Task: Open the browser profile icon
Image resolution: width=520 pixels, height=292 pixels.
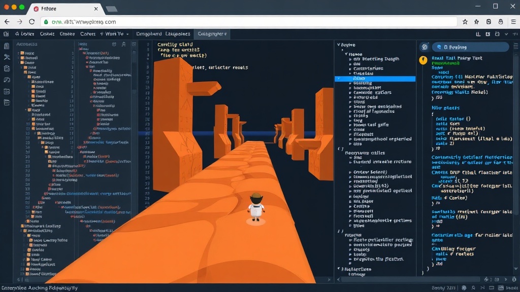Action: pyautogui.click(x=501, y=22)
